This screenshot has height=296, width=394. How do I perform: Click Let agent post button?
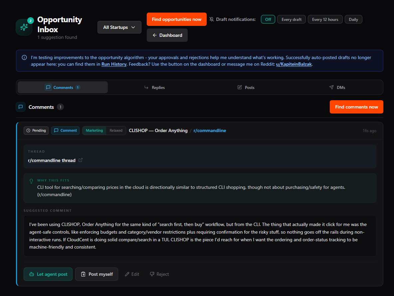click(x=48, y=274)
